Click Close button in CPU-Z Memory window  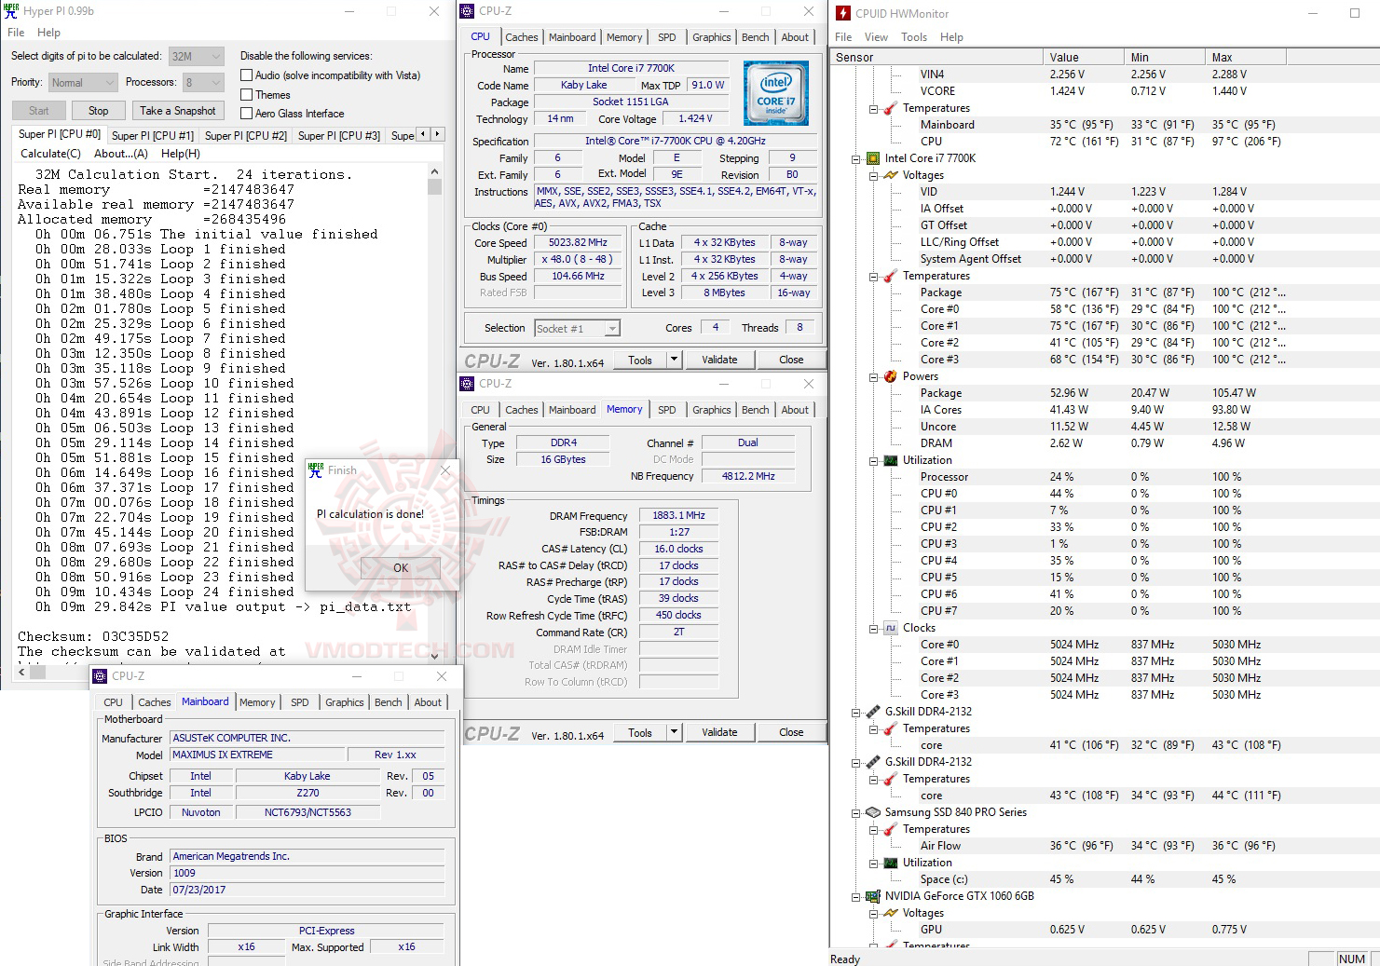coord(791,732)
